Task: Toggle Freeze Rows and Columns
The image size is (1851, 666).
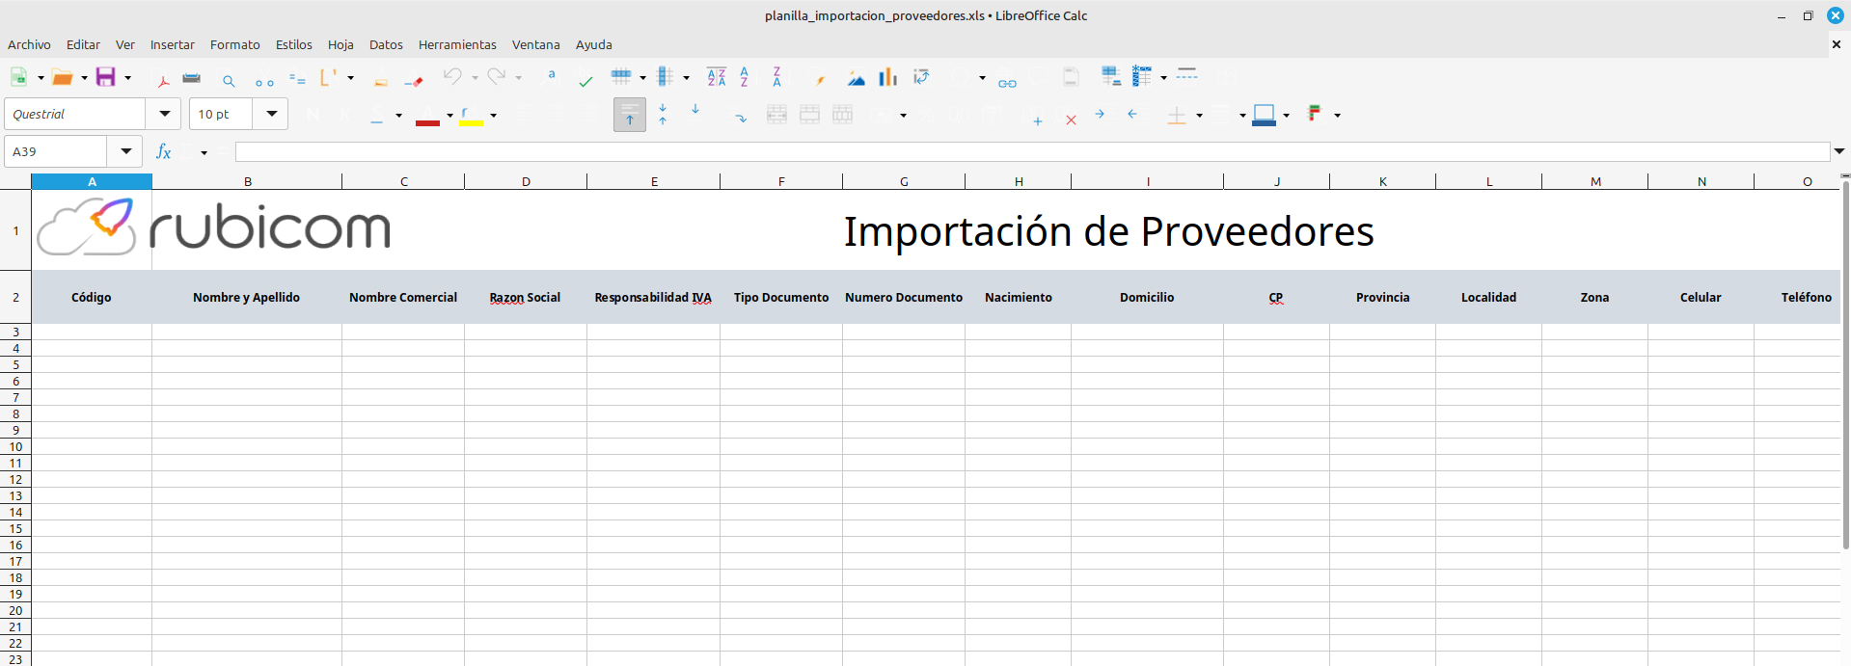Action: click(1142, 76)
